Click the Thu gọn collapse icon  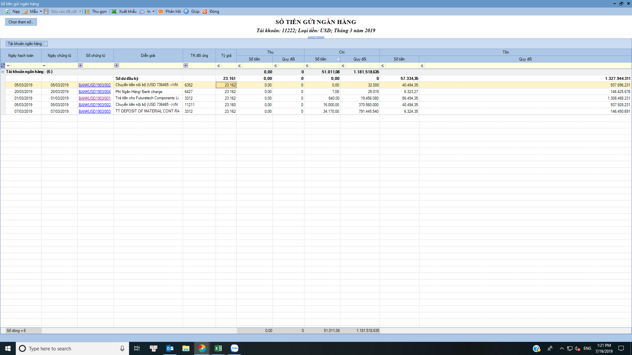coord(87,12)
